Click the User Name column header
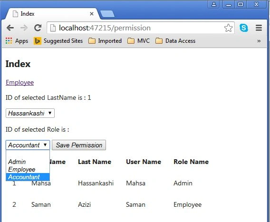This screenshot has height=222, width=270. click(x=144, y=162)
